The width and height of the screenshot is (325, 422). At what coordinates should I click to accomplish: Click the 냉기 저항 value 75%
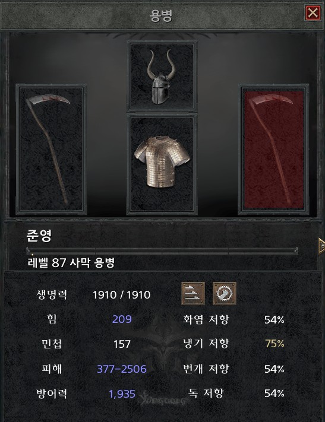(x=274, y=344)
